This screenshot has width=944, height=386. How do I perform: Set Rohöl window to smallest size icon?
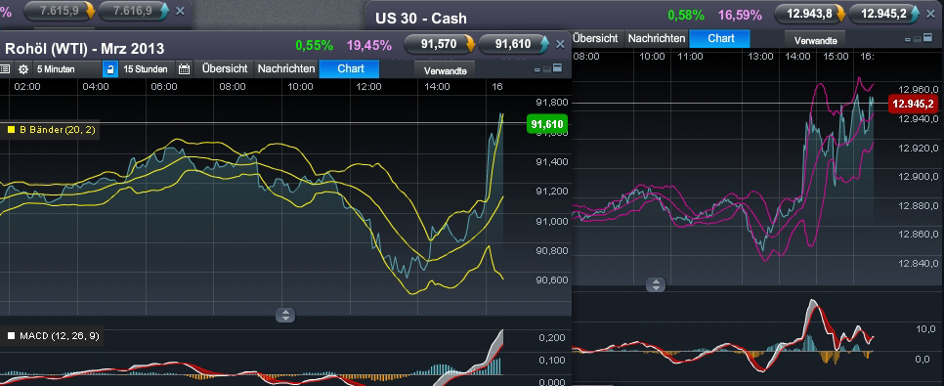(x=537, y=69)
